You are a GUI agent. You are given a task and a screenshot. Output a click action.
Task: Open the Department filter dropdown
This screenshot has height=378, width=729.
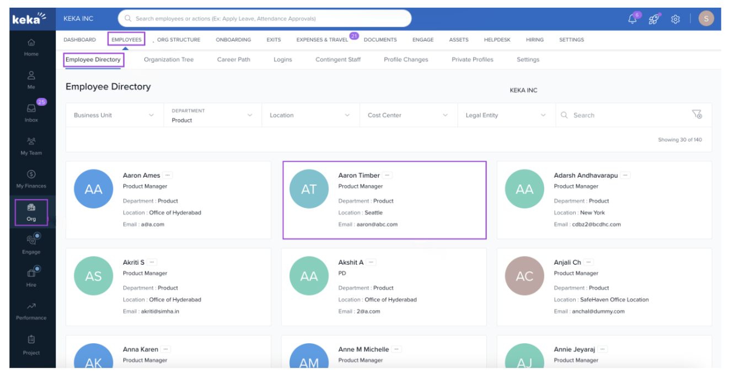tap(212, 115)
